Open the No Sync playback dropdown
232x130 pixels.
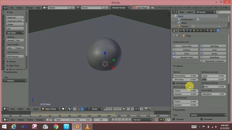(x=142, y=120)
